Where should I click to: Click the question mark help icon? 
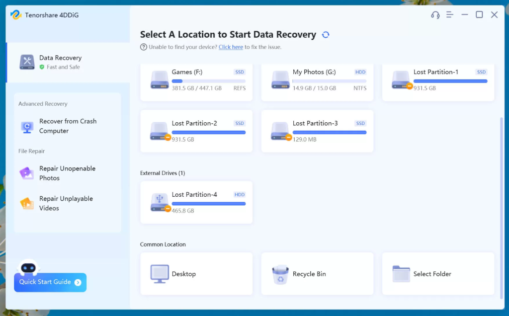(x=144, y=47)
